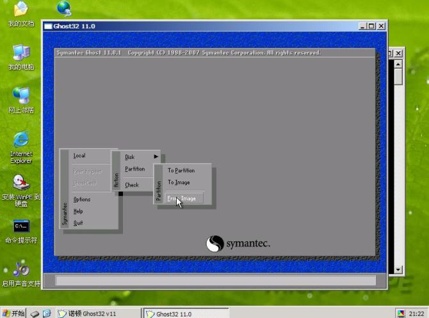Click background window scrollbar up arrow

pos(398,64)
